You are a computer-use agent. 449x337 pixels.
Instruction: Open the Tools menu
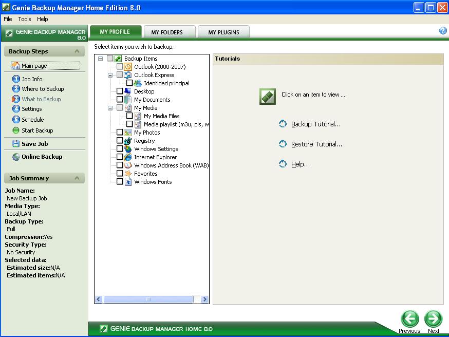click(25, 19)
